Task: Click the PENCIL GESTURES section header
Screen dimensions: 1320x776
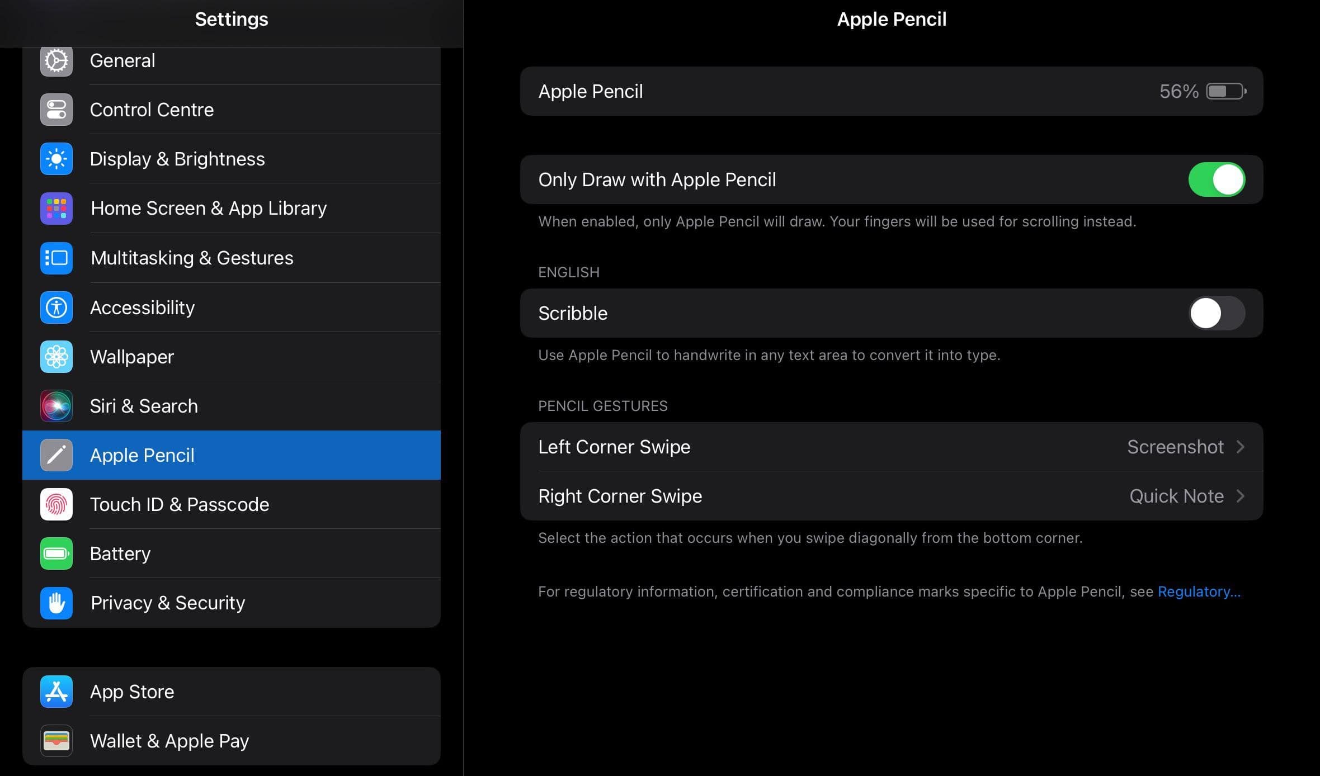Action: (602, 406)
